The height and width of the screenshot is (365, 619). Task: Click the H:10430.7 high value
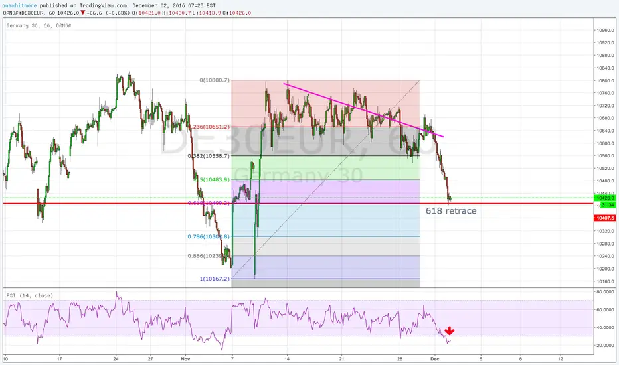pyautogui.click(x=177, y=13)
